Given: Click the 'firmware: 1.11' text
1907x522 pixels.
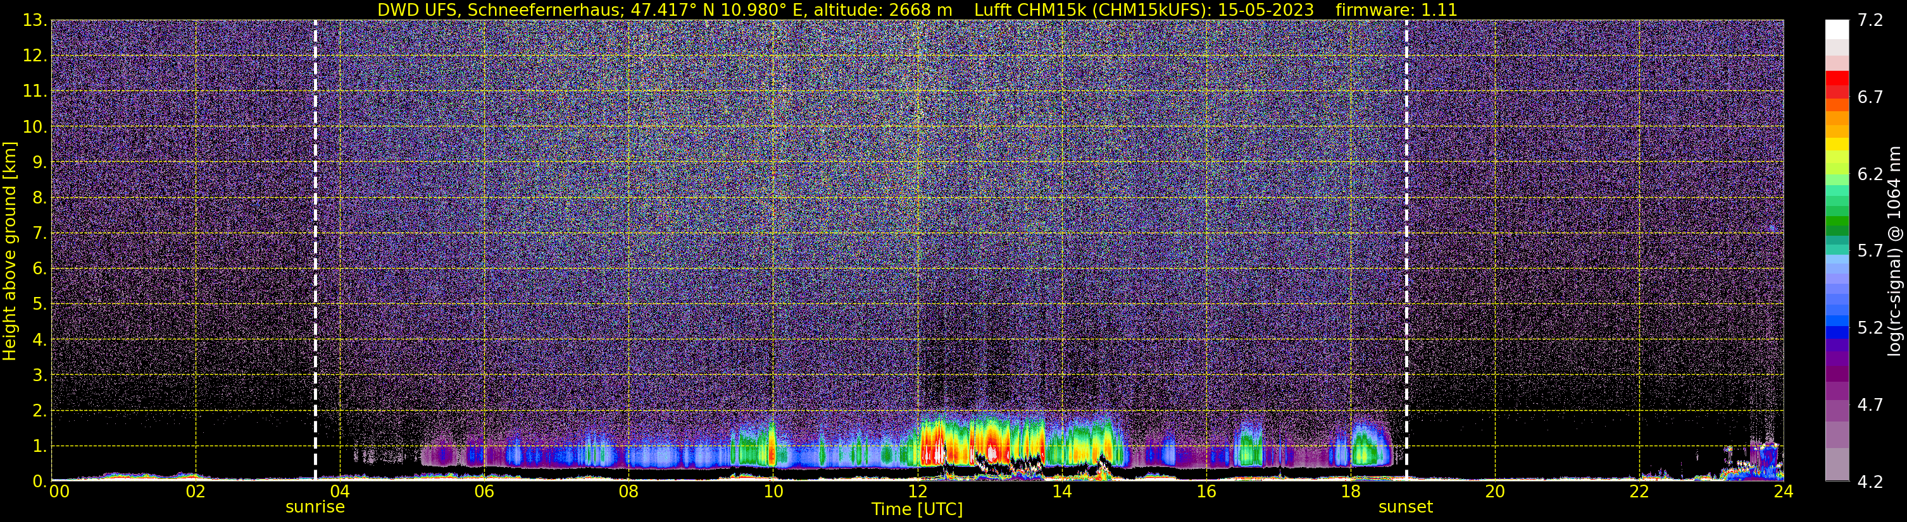Looking at the screenshot, I should pos(1396,9).
